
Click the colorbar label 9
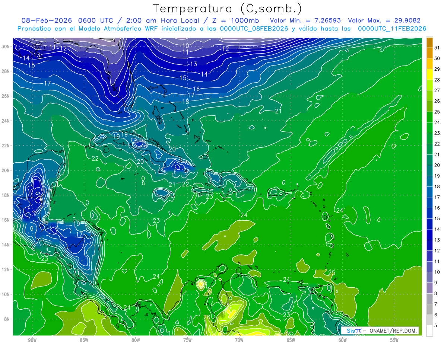[x=436, y=283]
